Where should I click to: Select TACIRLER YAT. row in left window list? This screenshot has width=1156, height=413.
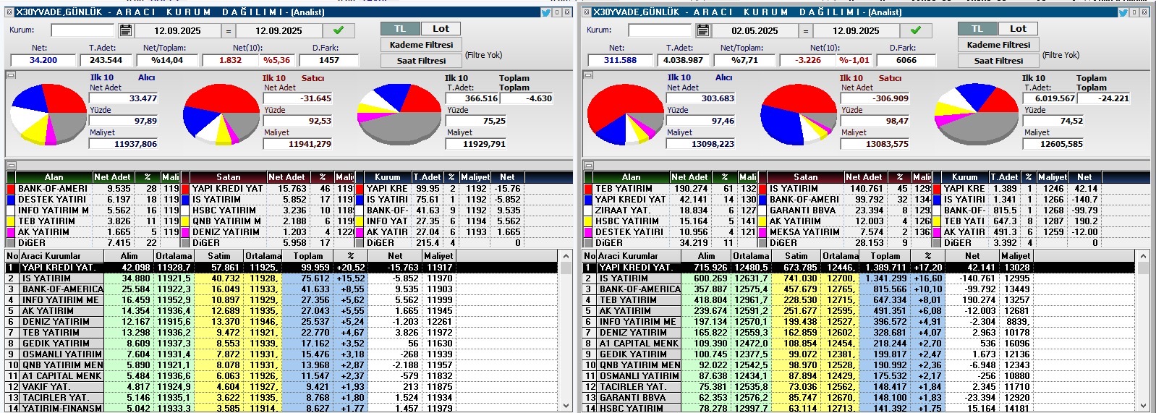click(x=281, y=398)
